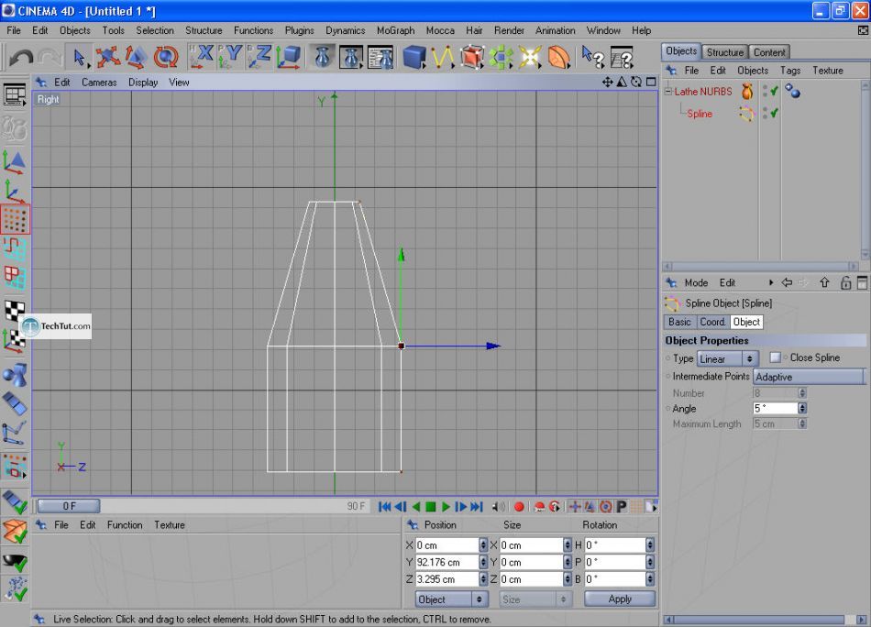Add a Cube primitive object
The height and width of the screenshot is (627, 871).
[414, 57]
